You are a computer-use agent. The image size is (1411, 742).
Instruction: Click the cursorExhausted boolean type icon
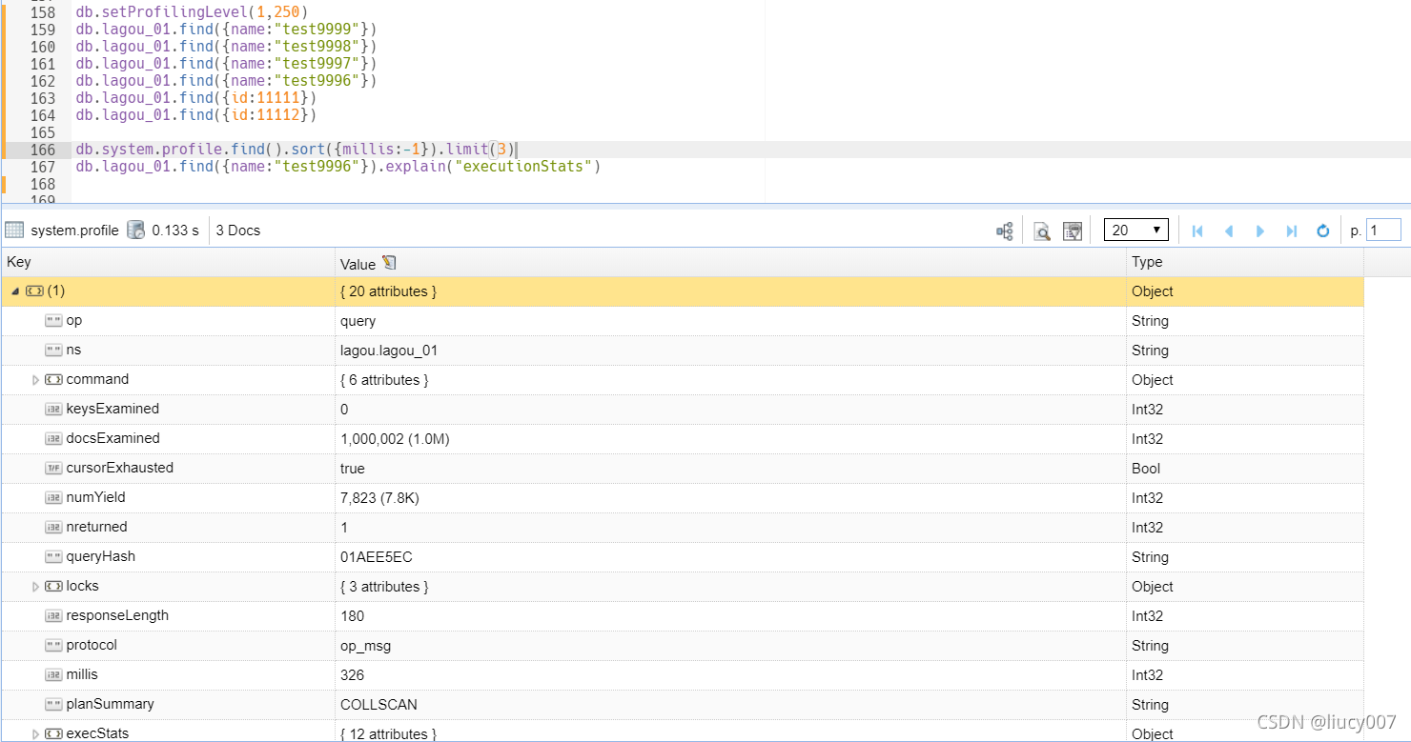53,469
